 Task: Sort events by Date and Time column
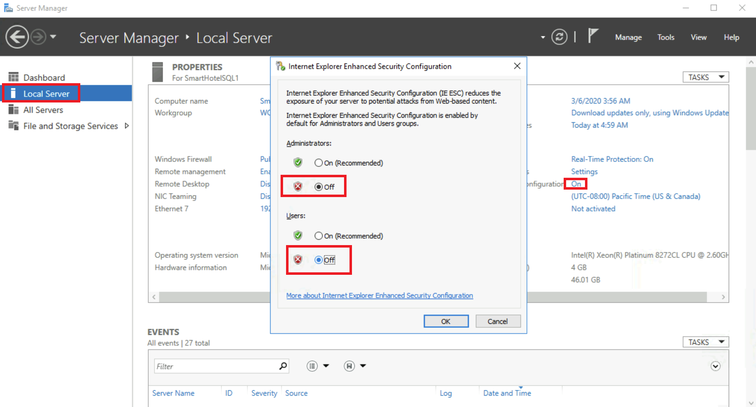[x=507, y=393]
